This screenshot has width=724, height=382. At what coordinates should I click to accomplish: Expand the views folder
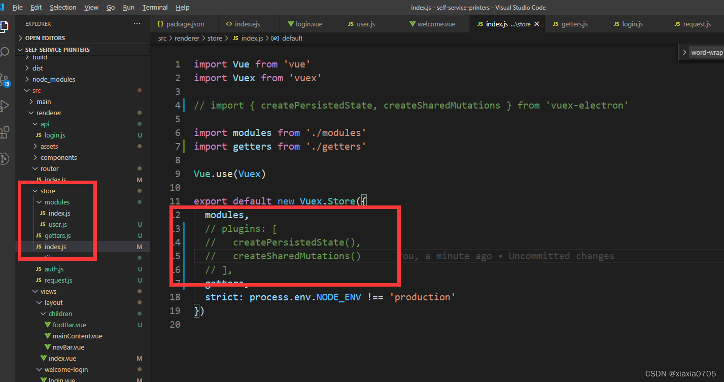tap(47, 291)
